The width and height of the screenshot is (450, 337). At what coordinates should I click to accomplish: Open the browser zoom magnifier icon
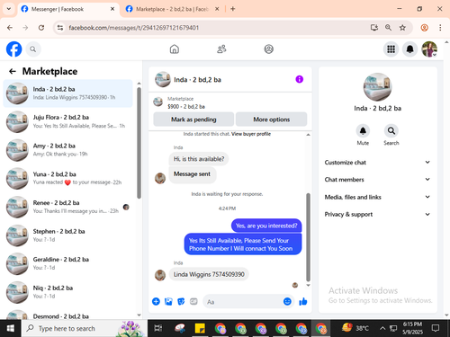pos(388,28)
